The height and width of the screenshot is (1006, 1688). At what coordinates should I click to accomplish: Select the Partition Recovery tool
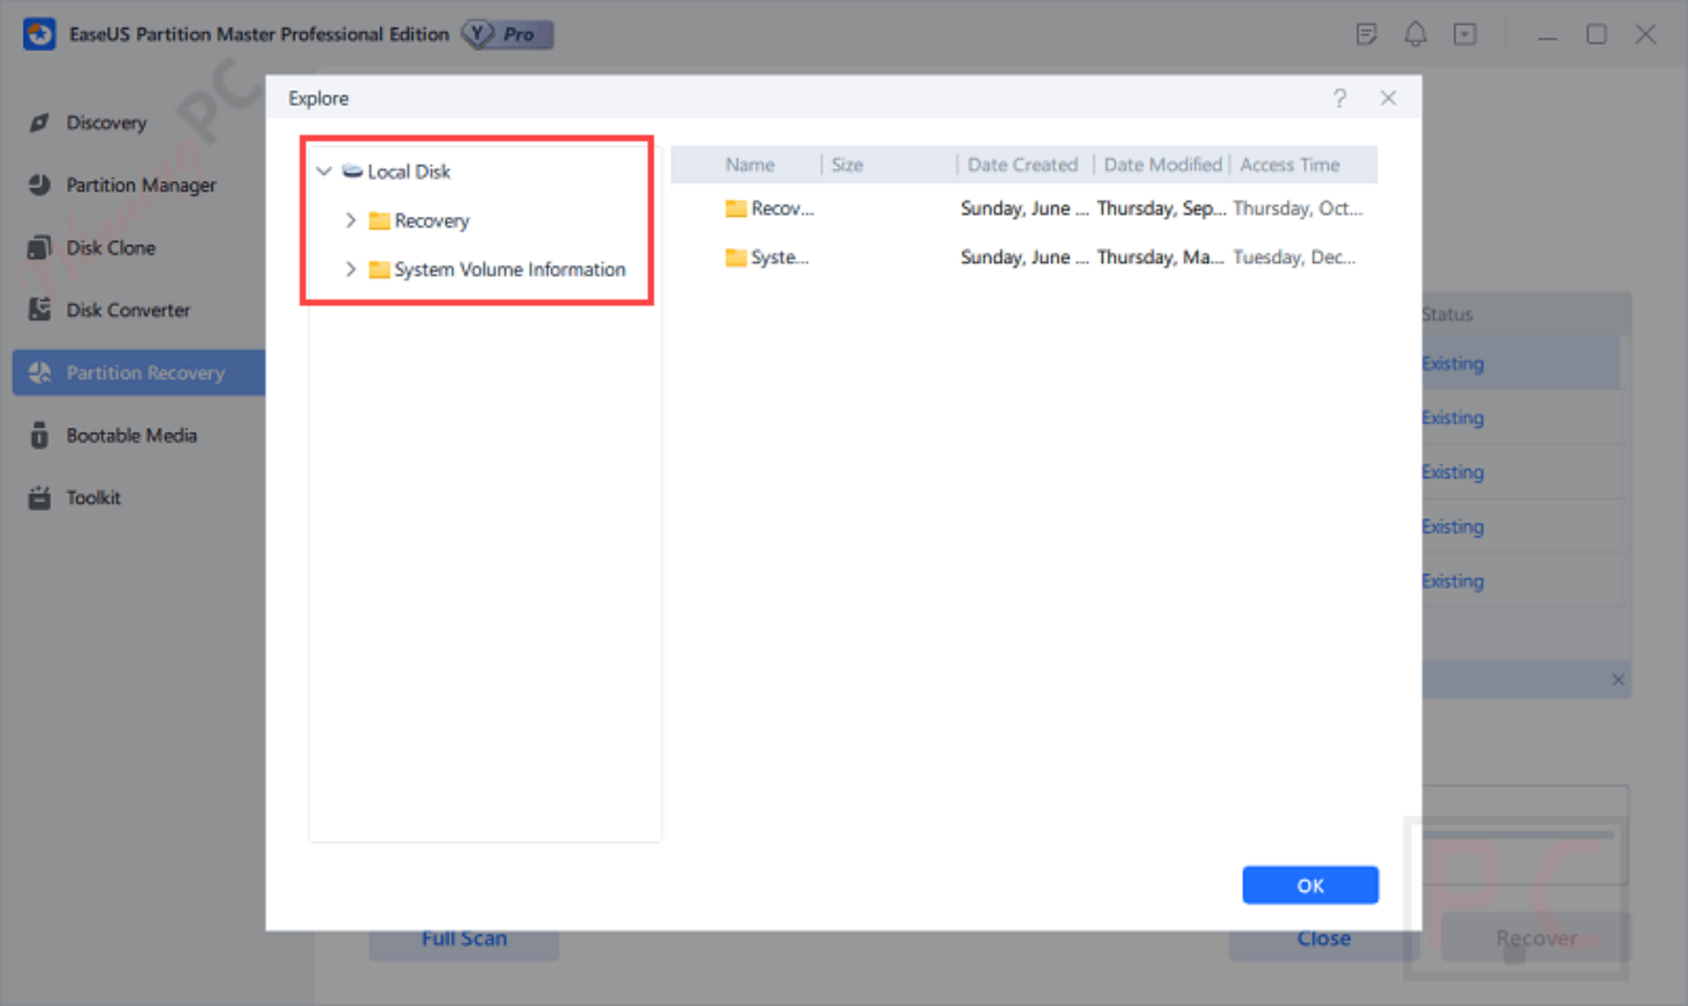coord(144,372)
